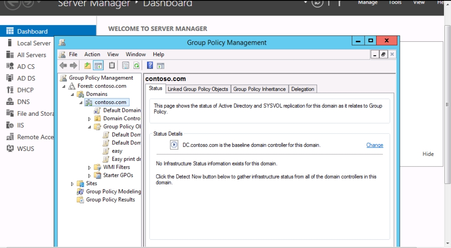Open the Window menu
451x248 pixels.
[136, 55]
